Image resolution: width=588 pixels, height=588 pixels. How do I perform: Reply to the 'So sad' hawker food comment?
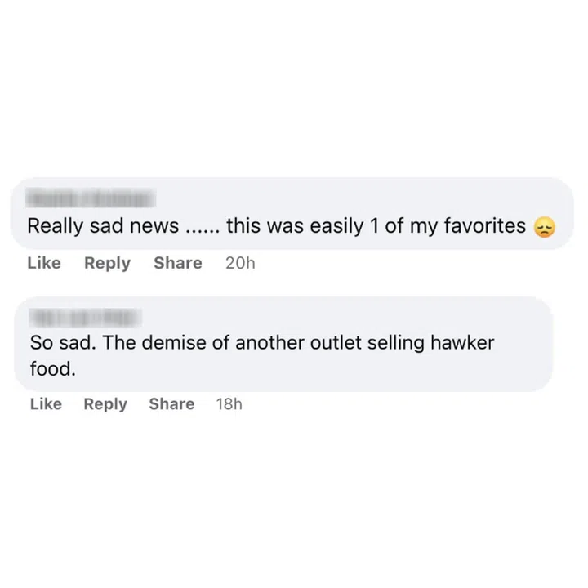click(105, 404)
